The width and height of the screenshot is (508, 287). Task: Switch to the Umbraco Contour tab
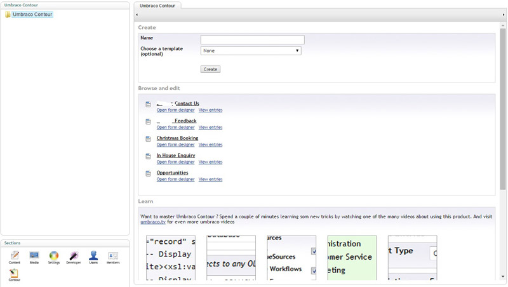pos(157,6)
